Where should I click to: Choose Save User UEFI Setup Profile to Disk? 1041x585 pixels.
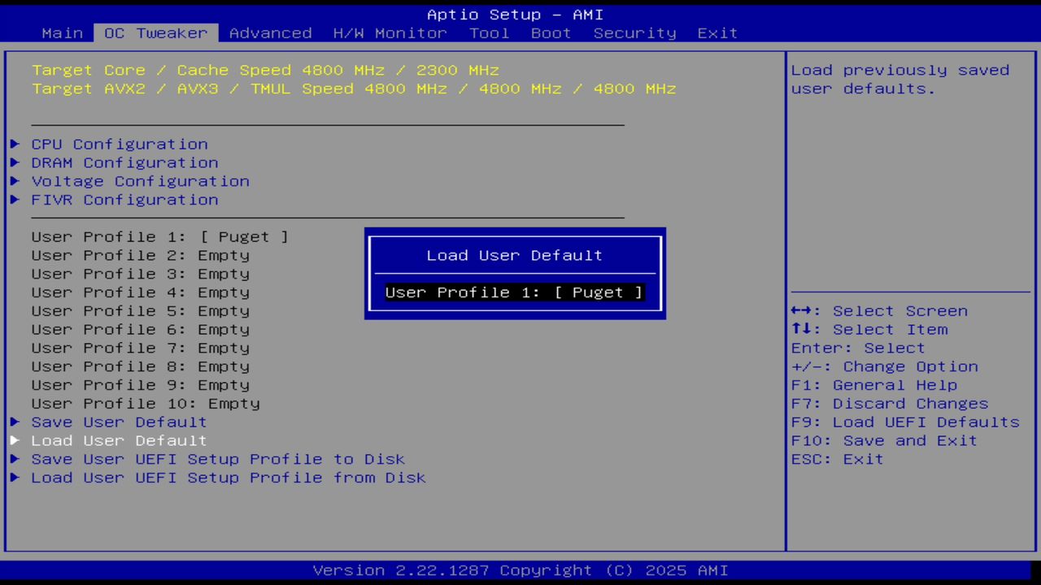218,460
